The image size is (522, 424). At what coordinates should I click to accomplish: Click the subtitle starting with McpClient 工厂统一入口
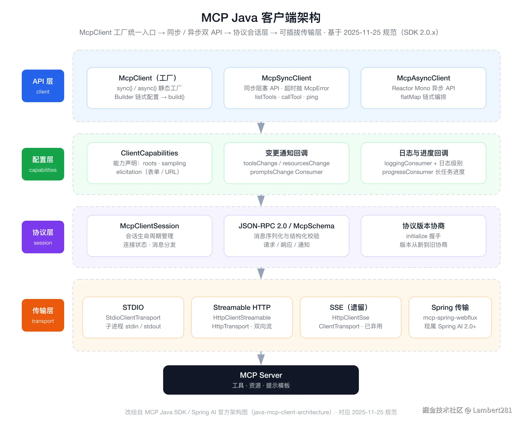259,32
